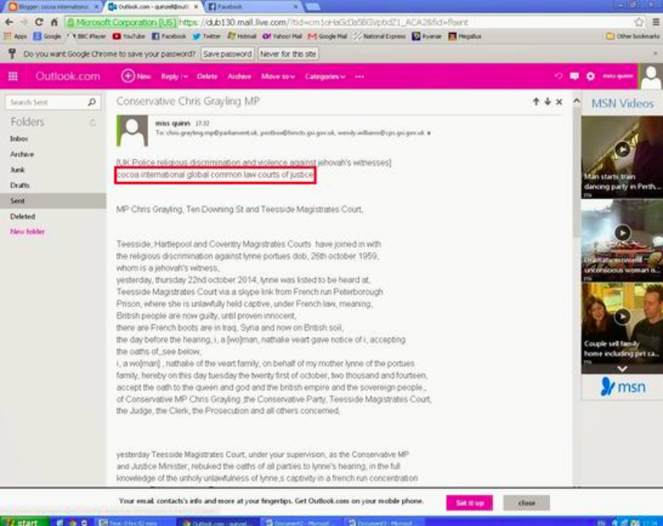Viewport: 663px width, 526px height.
Task: Play the middle MSN video about unconscious woman
Action: (x=622, y=233)
